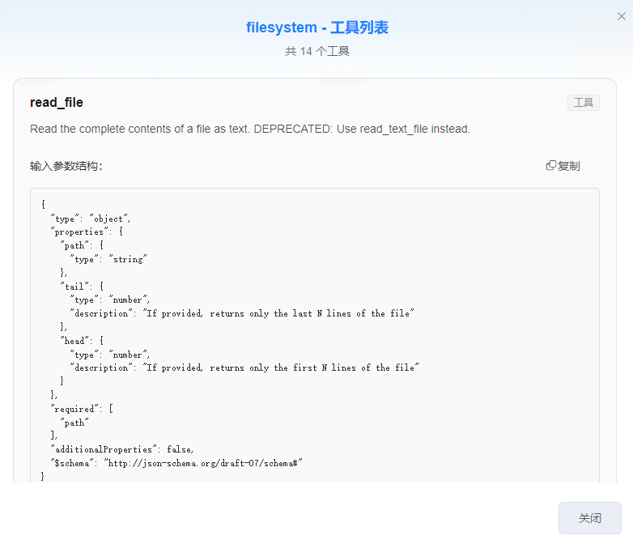The width and height of the screenshot is (633, 548).
Task: Click the "type": "object" line
Action: pyautogui.click(x=90, y=219)
